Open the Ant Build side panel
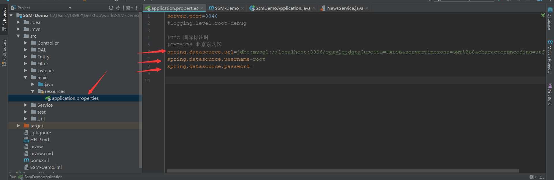This screenshot has height=180, width=554. [550, 94]
